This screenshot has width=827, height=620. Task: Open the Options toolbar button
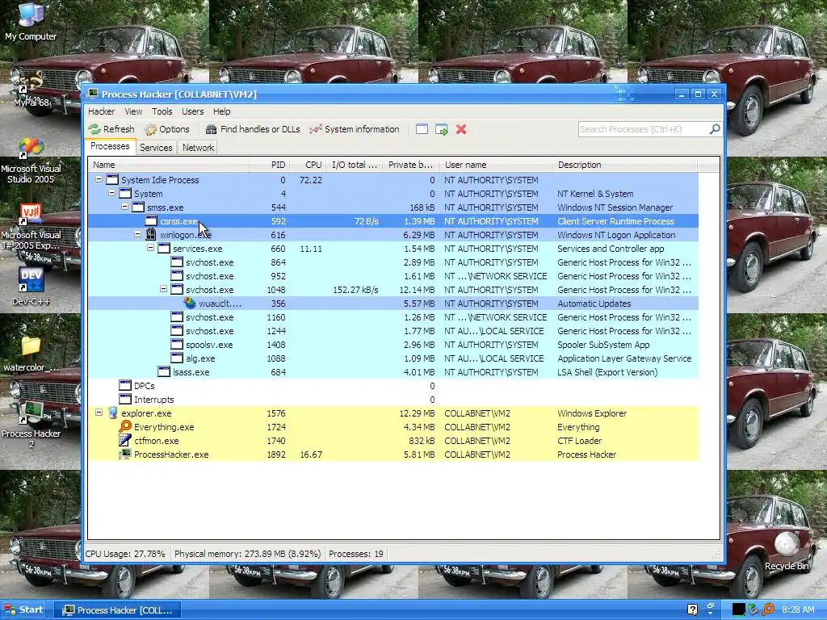coord(167,129)
